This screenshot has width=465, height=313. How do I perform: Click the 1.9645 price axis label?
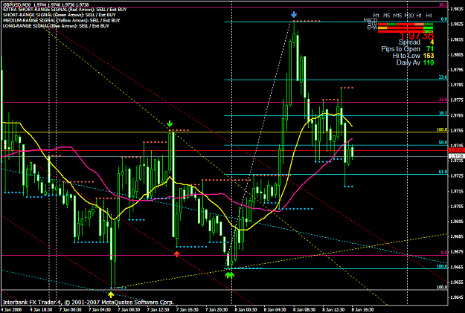[457, 297]
